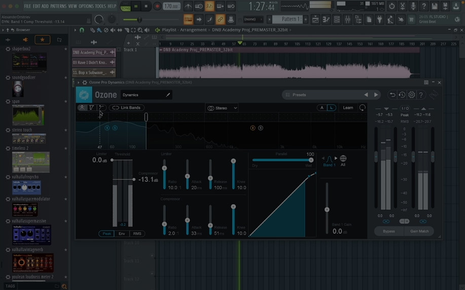Select the slip tool in playlist toolbar
Image resolution: width=465 pixels, height=290 pixels.
(120, 30)
